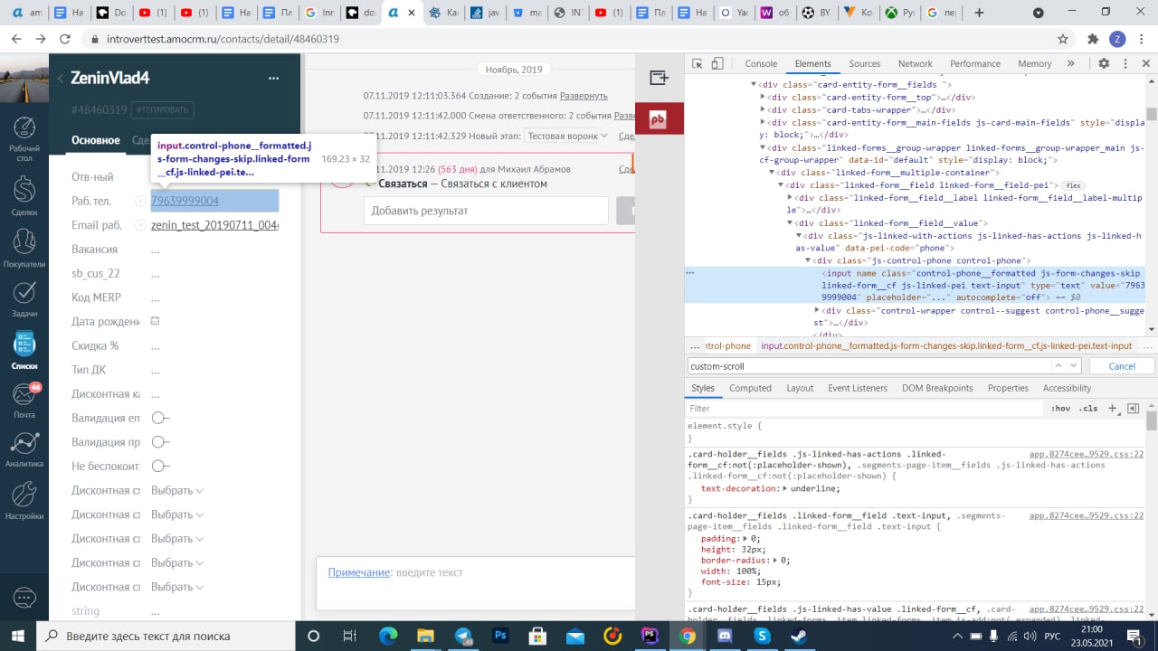Click the window-plus widget icon in right panel
This screenshot has width=1158, height=651.
(x=659, y=79)
